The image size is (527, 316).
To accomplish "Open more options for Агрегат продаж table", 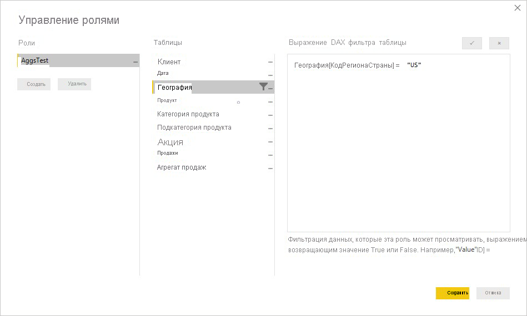I will click(270, 169).
